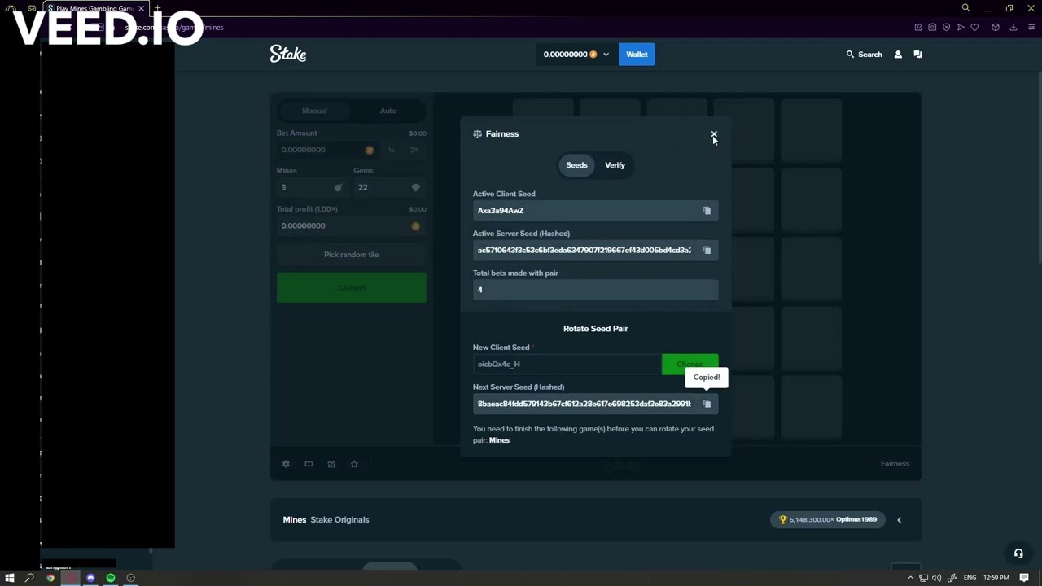Open the Mines link in rotate notice
Image resolution: width=1042 pixels, height=586 pixels.
[x=499, y=440]
